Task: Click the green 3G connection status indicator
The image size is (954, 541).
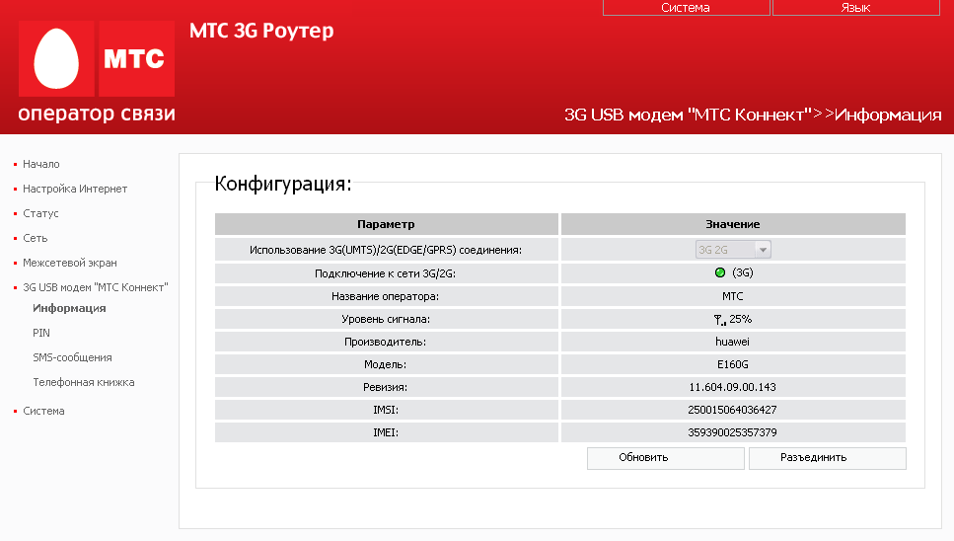Action: pyautogui.click(x=720, y=272)
